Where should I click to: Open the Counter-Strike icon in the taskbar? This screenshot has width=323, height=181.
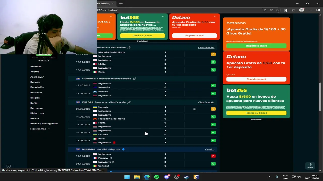196,177
